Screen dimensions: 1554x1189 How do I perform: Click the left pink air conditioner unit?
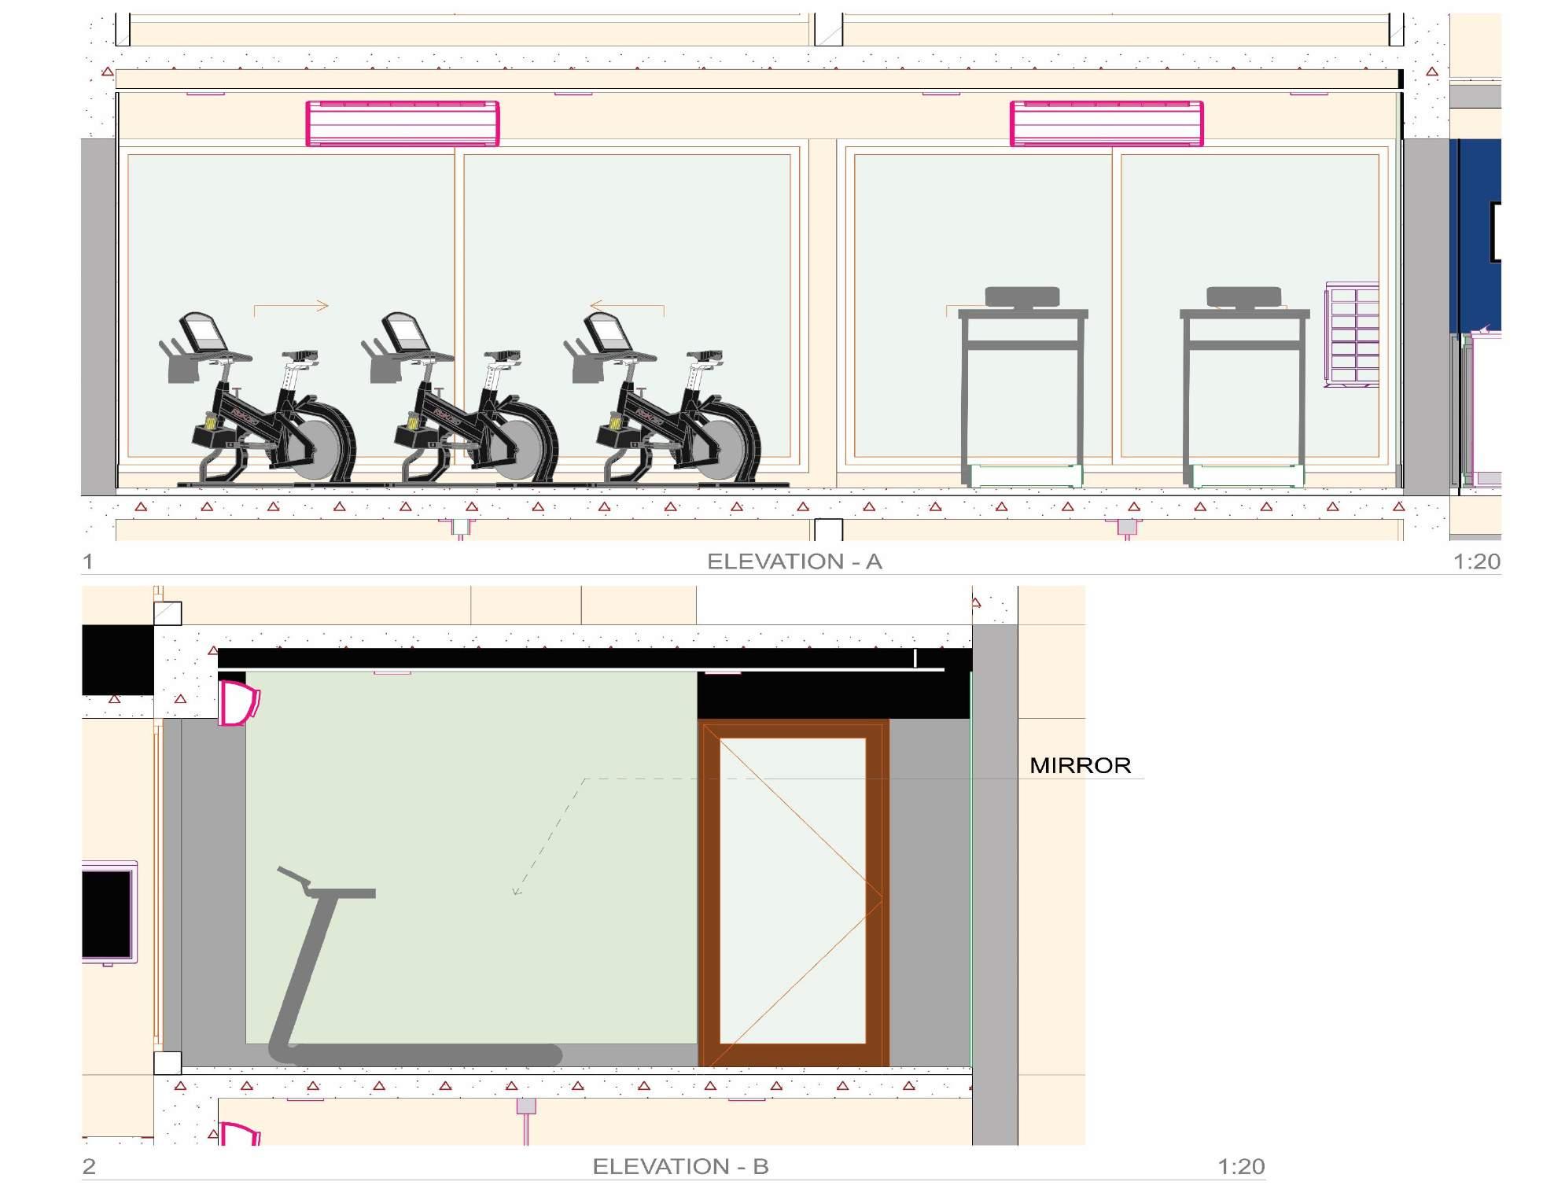pos(403,123)
